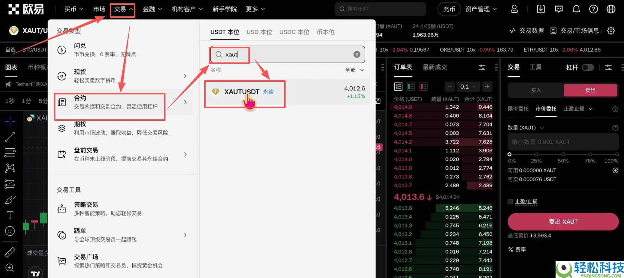This screenshot has height=278, width=624.
Task: Open the help question-mark icon
Action: (x=594, y=9)
